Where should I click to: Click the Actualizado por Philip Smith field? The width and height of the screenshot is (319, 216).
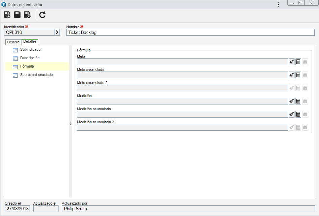pyautogui.click(x=188, y=209)
